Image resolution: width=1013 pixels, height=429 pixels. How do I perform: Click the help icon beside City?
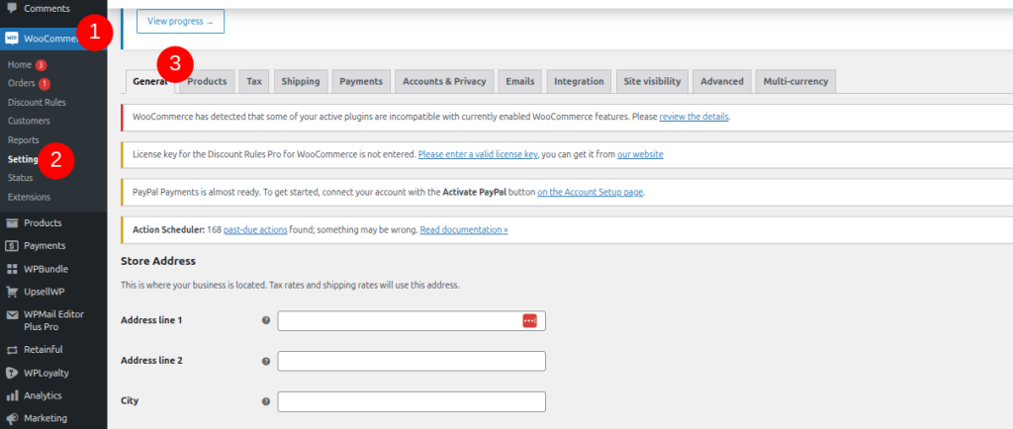(265, 401)
